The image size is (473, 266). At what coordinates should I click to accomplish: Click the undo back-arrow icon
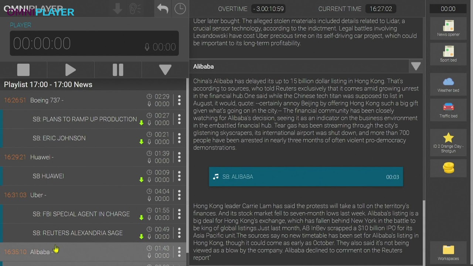point(163,8)
